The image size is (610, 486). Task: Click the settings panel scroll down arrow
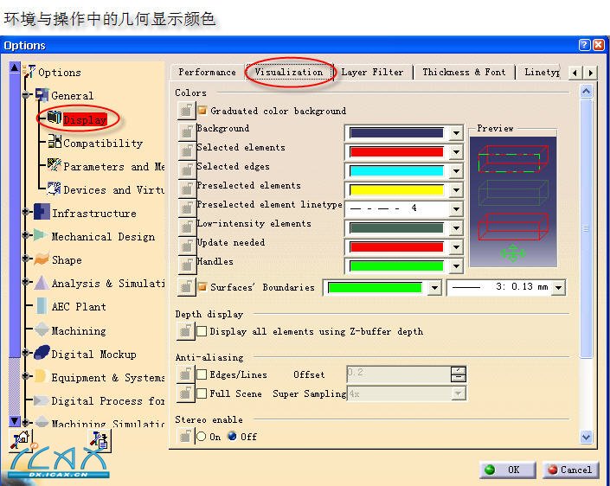pyautogui.click(x=587, y=438)
